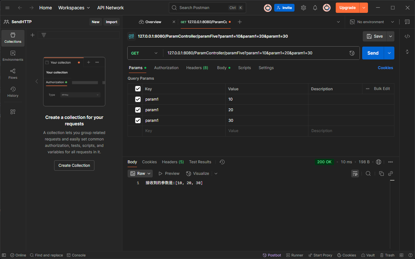Open the Test Results tab
The width and height of the screenshot is (415, 259).
point(200,162)
